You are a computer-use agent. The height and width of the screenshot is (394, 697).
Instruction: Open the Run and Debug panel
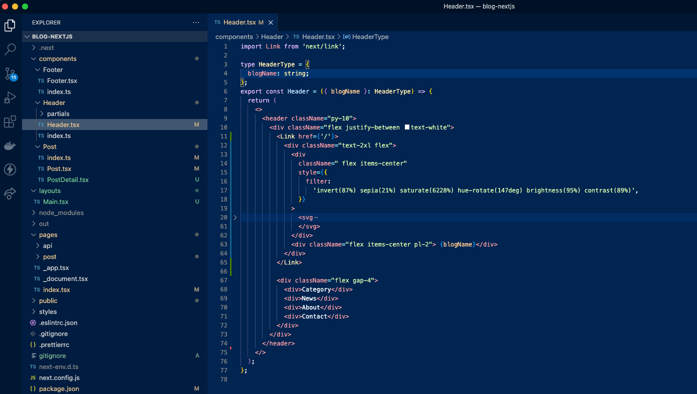click(10, 97)
